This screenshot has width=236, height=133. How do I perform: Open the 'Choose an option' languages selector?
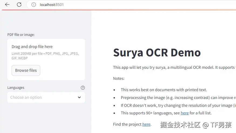(46, 97)
